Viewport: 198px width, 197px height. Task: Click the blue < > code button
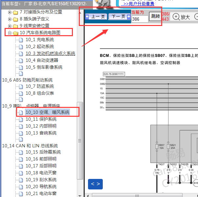[95, 184]
